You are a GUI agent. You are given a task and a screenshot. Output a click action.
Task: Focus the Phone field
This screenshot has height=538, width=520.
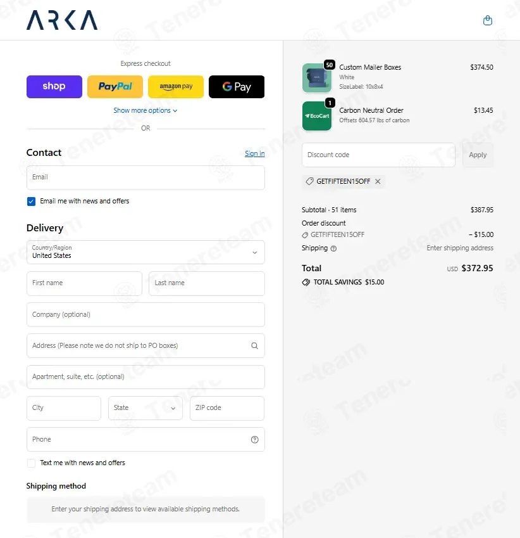tap(145, 439)
